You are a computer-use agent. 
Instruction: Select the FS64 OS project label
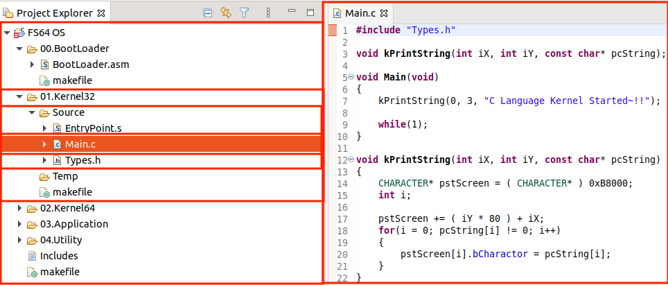(46, 33)
